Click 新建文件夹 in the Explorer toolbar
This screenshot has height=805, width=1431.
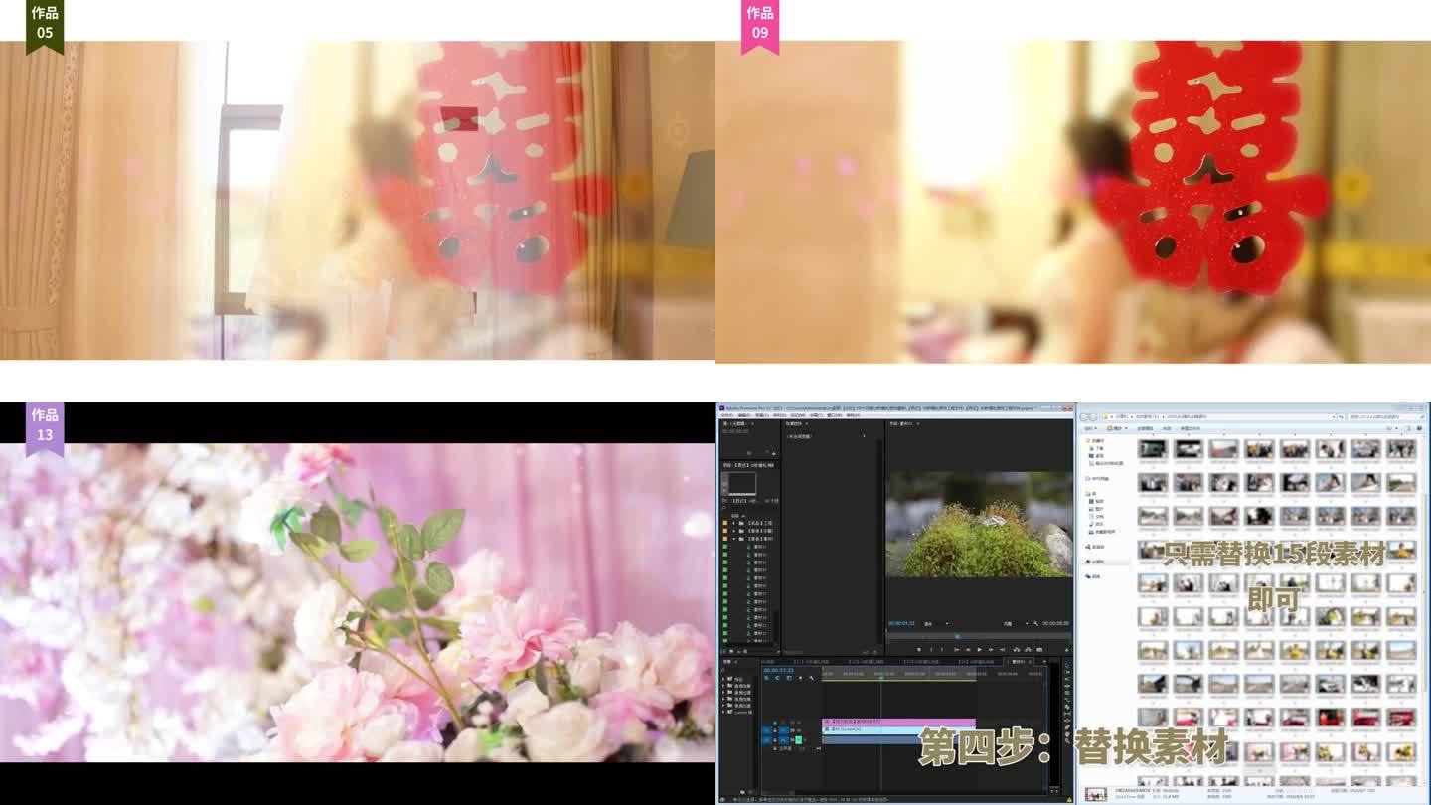tap(1191, 428)
